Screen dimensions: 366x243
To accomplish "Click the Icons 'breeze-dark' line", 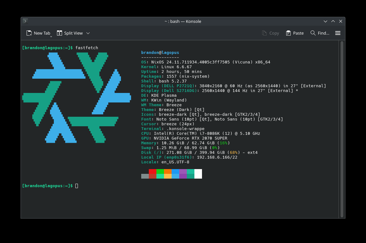I will [x=200, y=115].
